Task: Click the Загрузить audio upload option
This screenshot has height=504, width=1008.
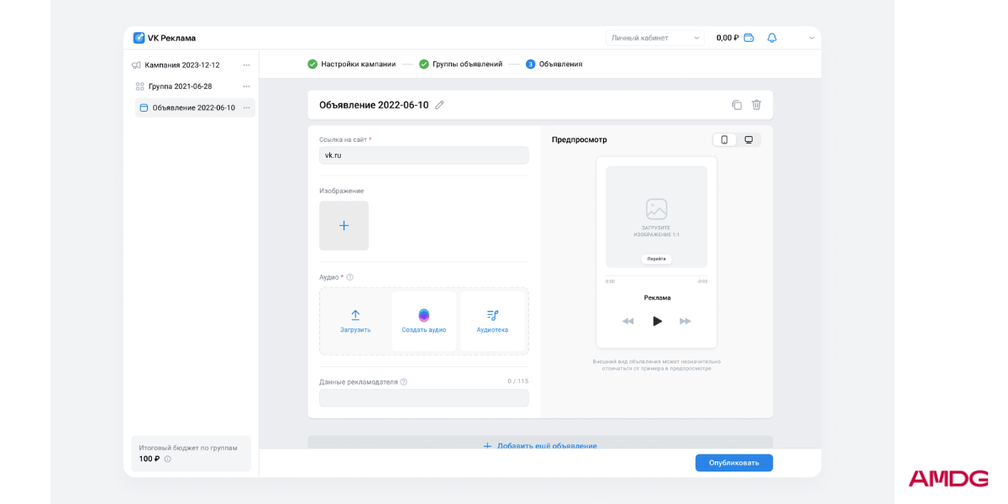Action: point(355,322)
